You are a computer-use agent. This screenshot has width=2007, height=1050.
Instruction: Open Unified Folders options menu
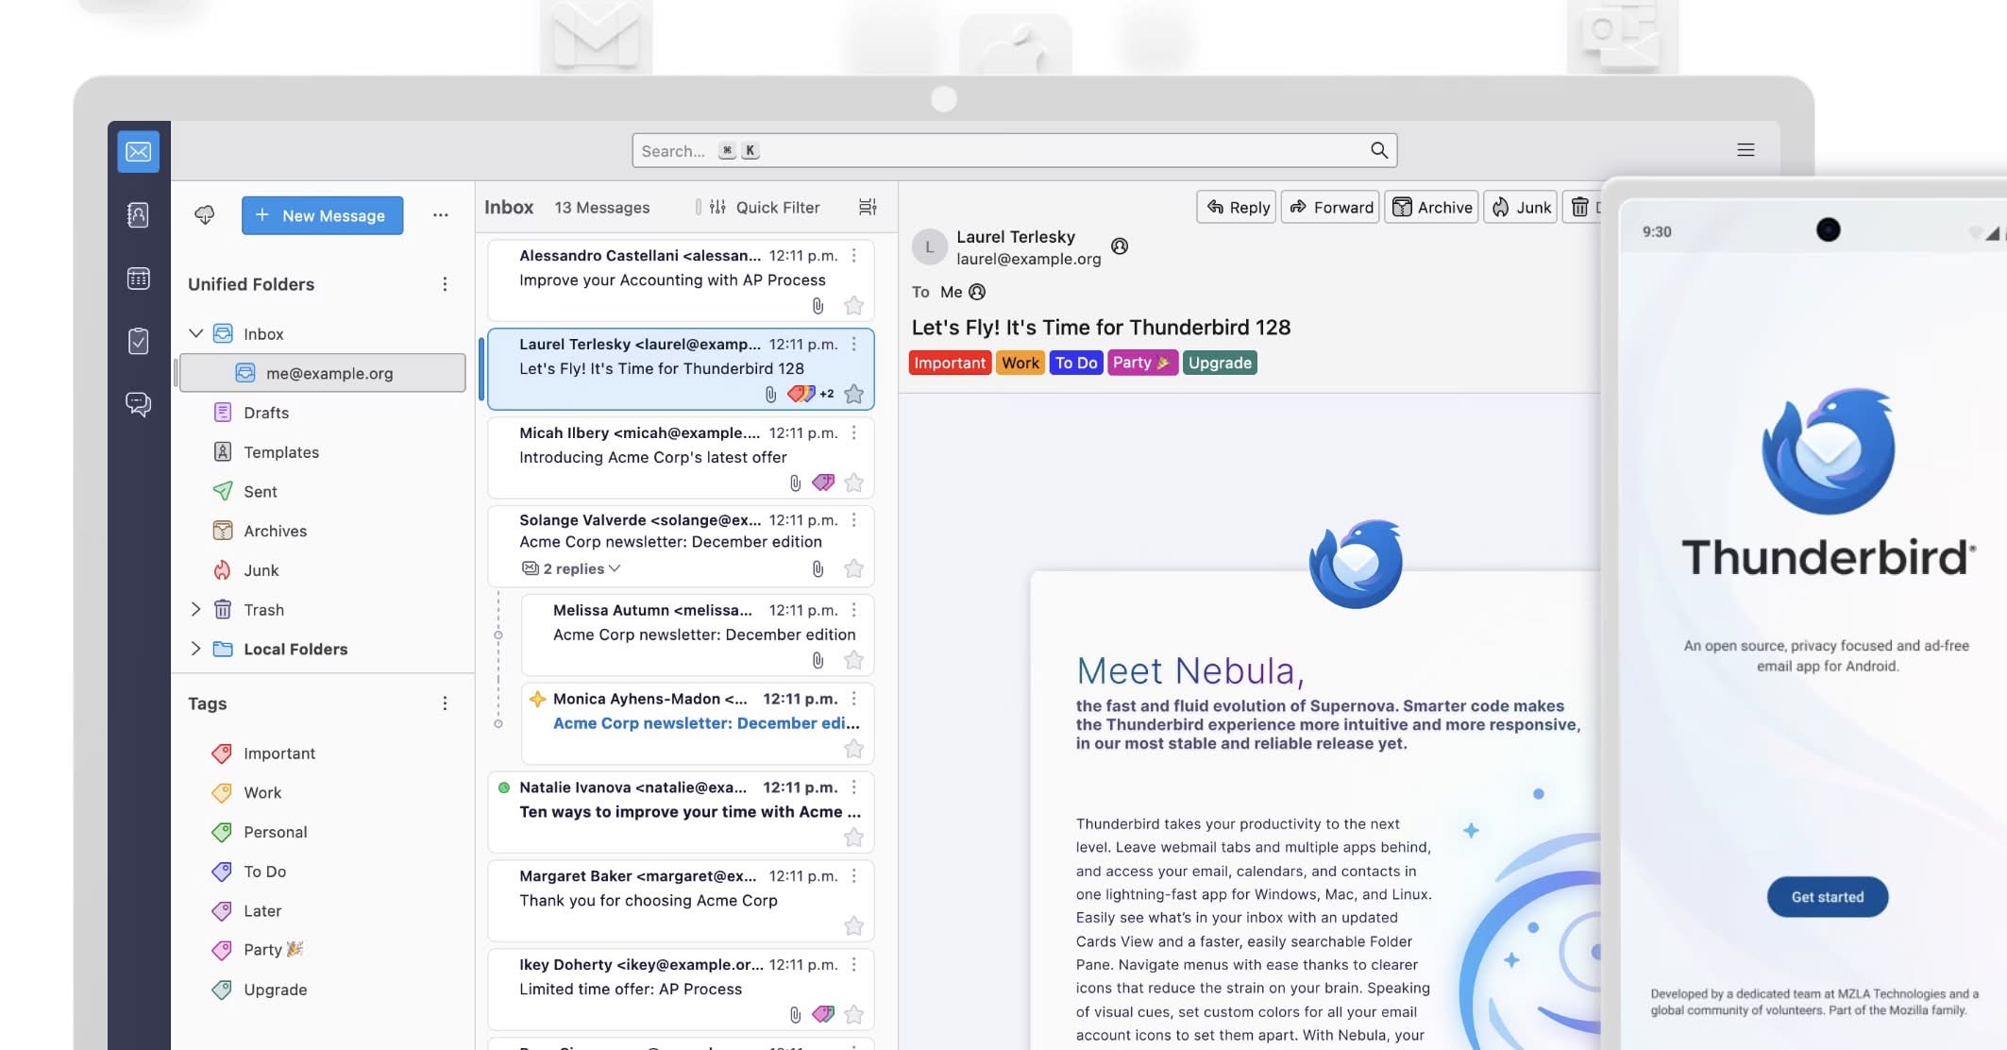pyautogui.click(x=445, y=284)
